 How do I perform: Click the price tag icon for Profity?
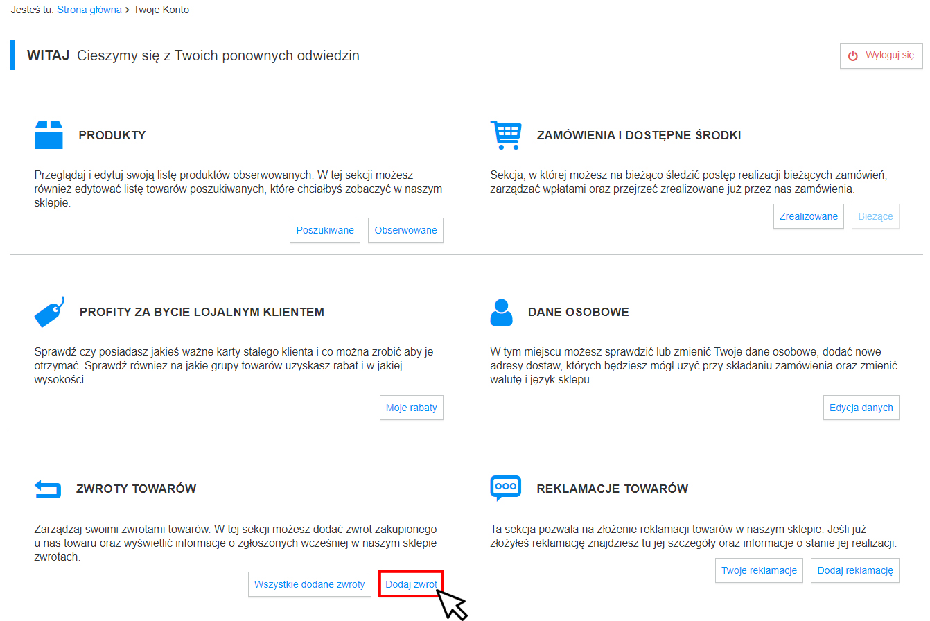coord(49,312)
